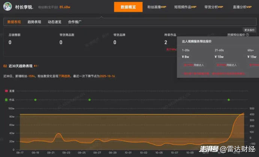
Task: Click the 80w left axis label
Action: coord(12,117)
